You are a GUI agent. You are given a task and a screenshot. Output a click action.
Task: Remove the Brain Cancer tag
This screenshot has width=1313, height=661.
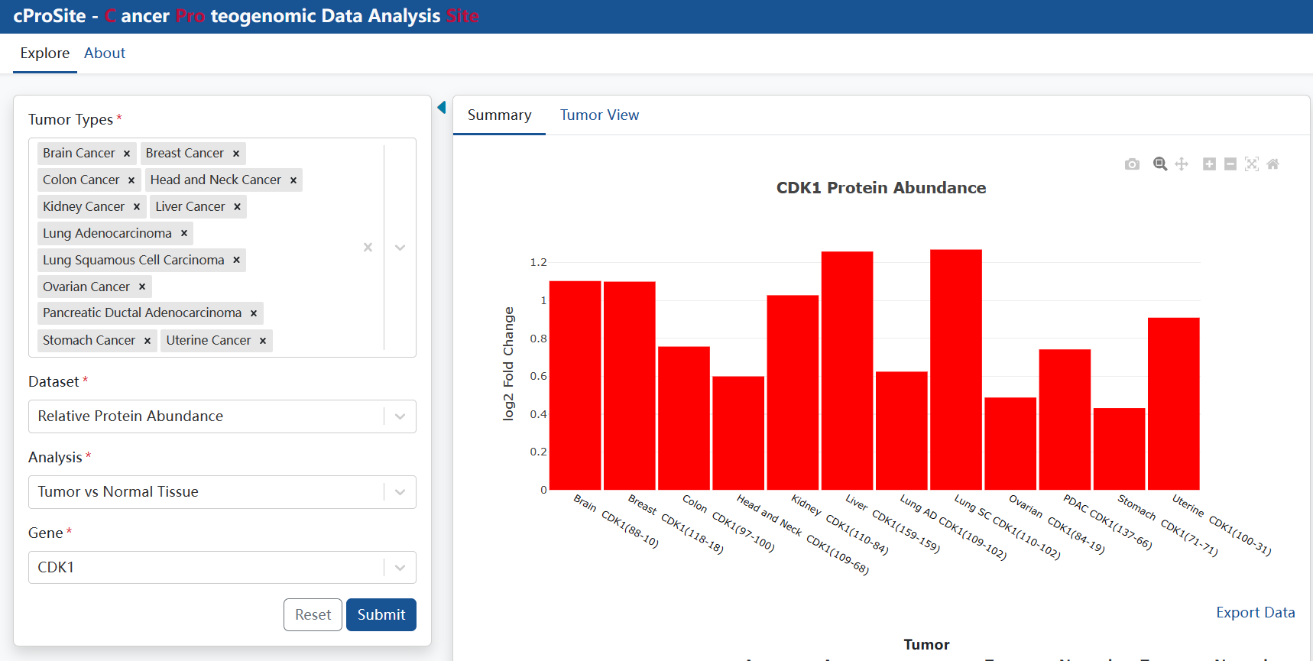[x=127, y=154]
